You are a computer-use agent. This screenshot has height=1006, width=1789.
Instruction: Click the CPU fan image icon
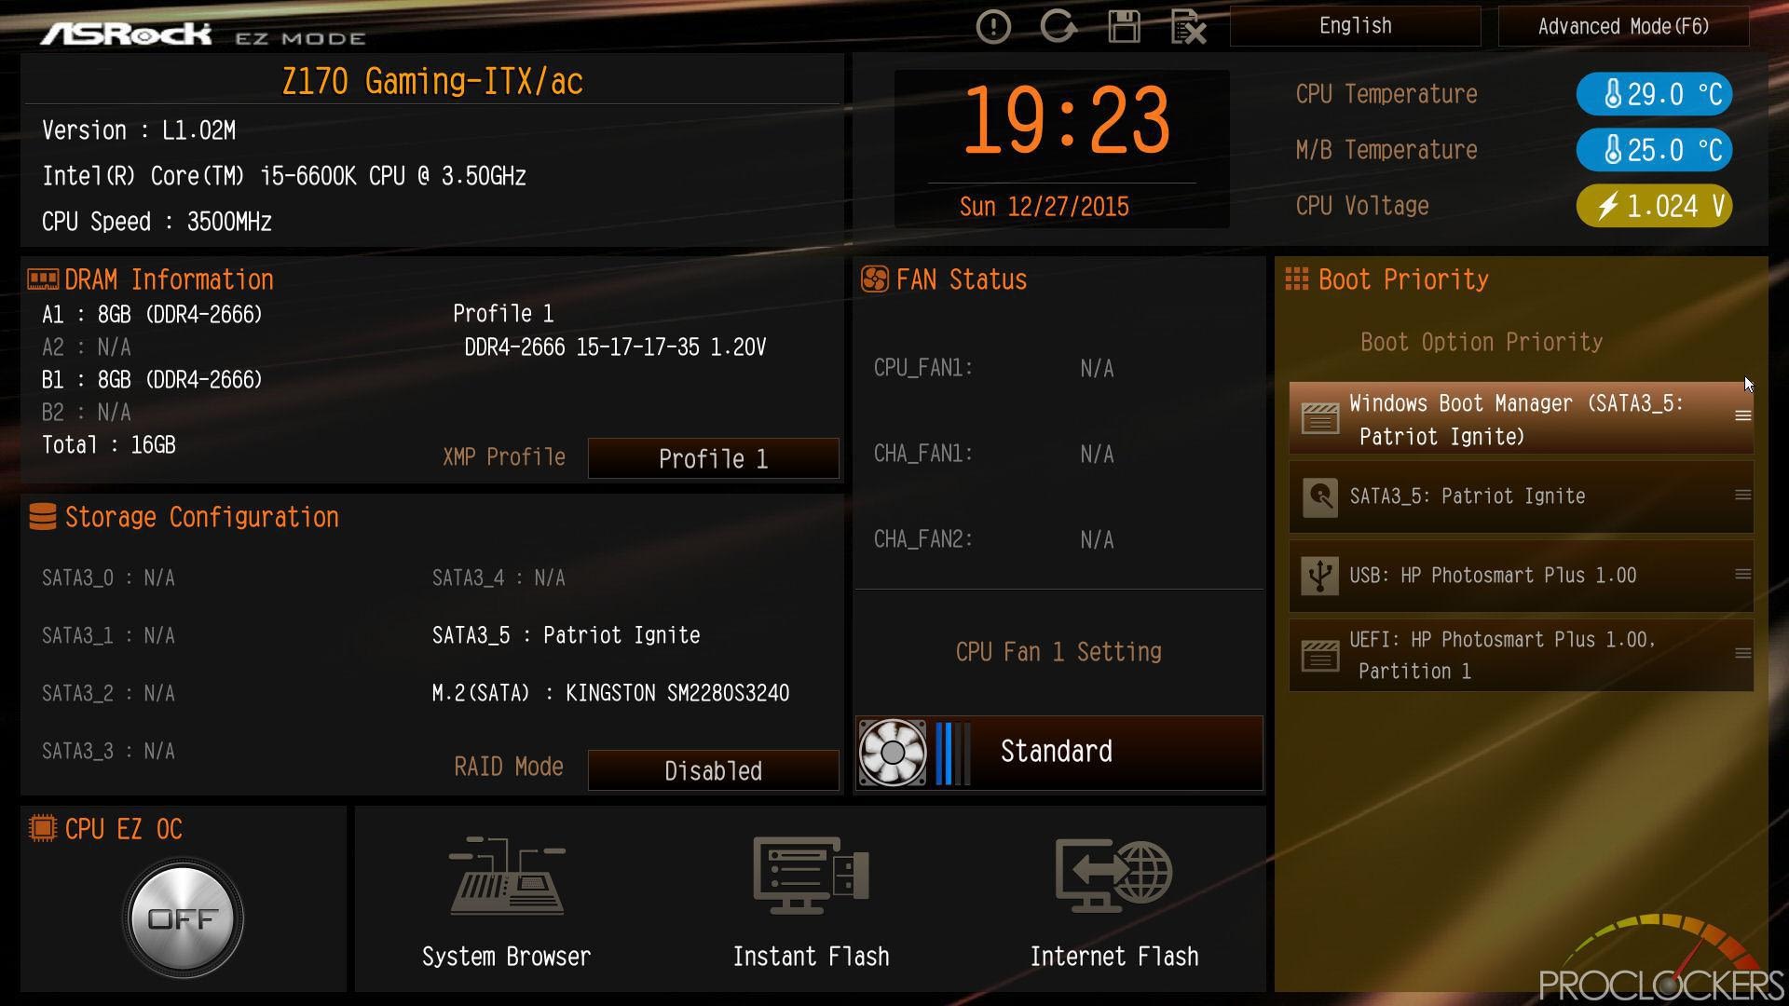click(892, 753)
